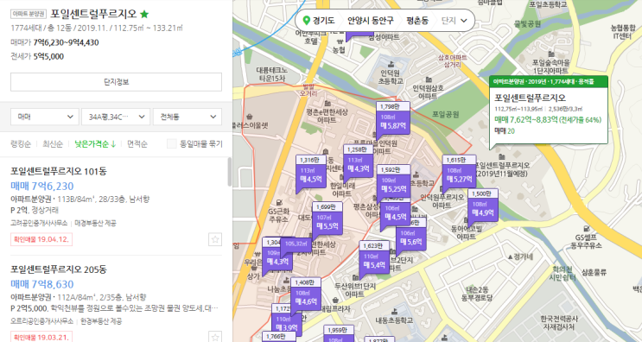Select the 1,623만 매 5.4억 map marker

pos(374,257)
